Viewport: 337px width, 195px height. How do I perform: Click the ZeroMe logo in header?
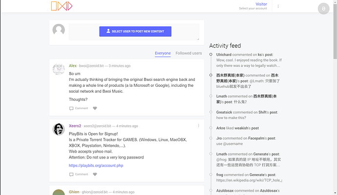tap(62, 6)
